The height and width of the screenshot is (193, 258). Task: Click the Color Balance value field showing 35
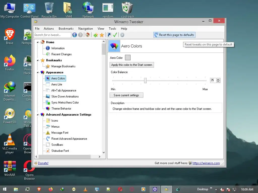click(x=213, y=80)
